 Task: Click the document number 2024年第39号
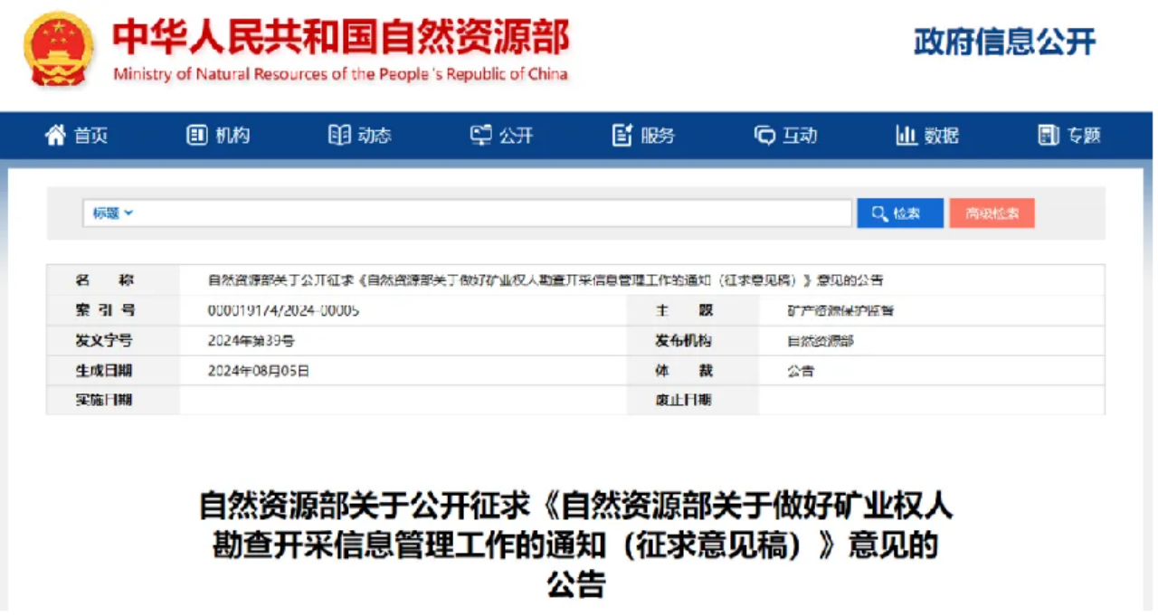[251, 341]
